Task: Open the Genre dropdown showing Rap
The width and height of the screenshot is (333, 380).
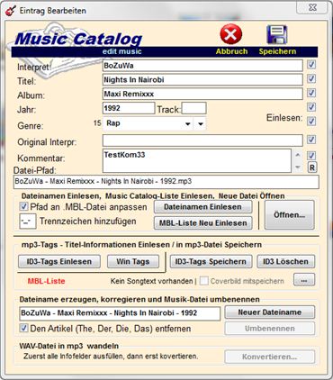Action: [x=148, y=123]
